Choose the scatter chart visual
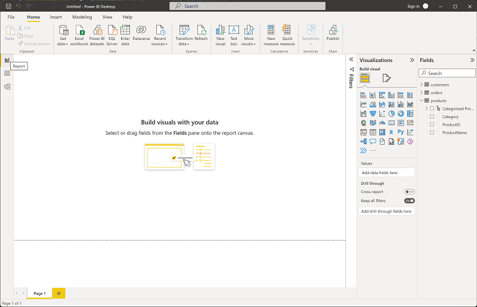 382,114
